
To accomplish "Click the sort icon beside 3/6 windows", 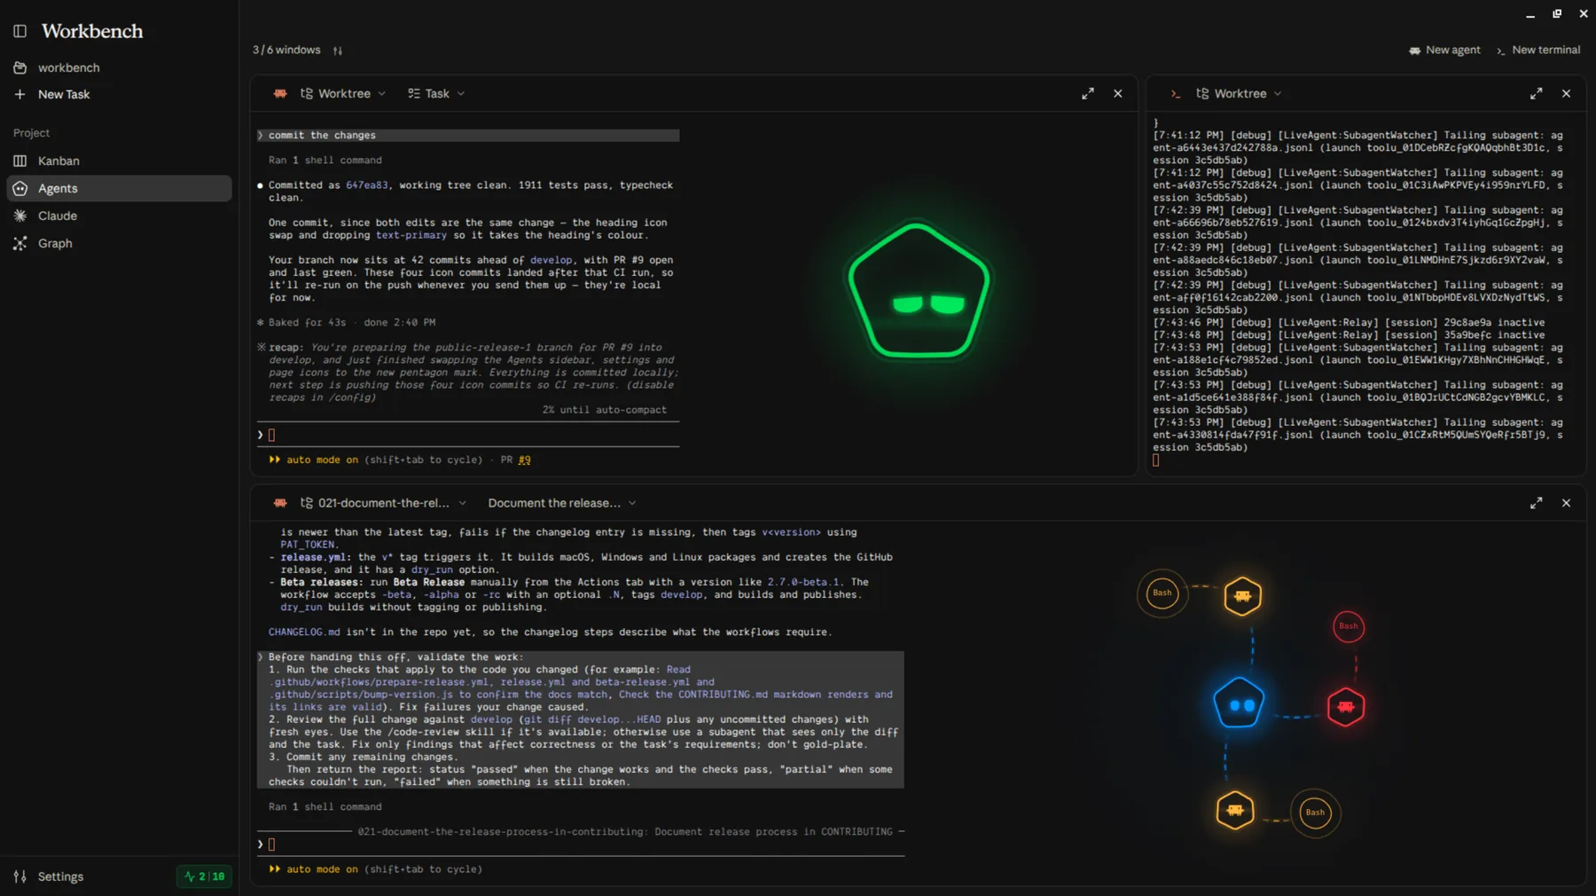I will tap(338, 51).
